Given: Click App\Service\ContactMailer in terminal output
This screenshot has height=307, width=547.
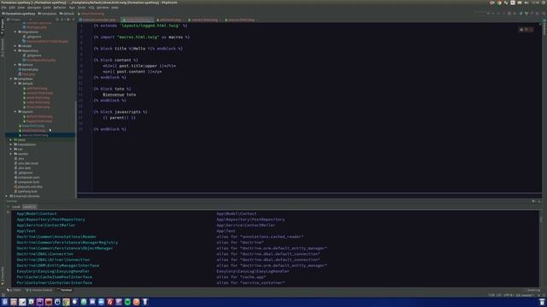Looking at the screenshot, I should pyautogui.click(x=46, y=225).
